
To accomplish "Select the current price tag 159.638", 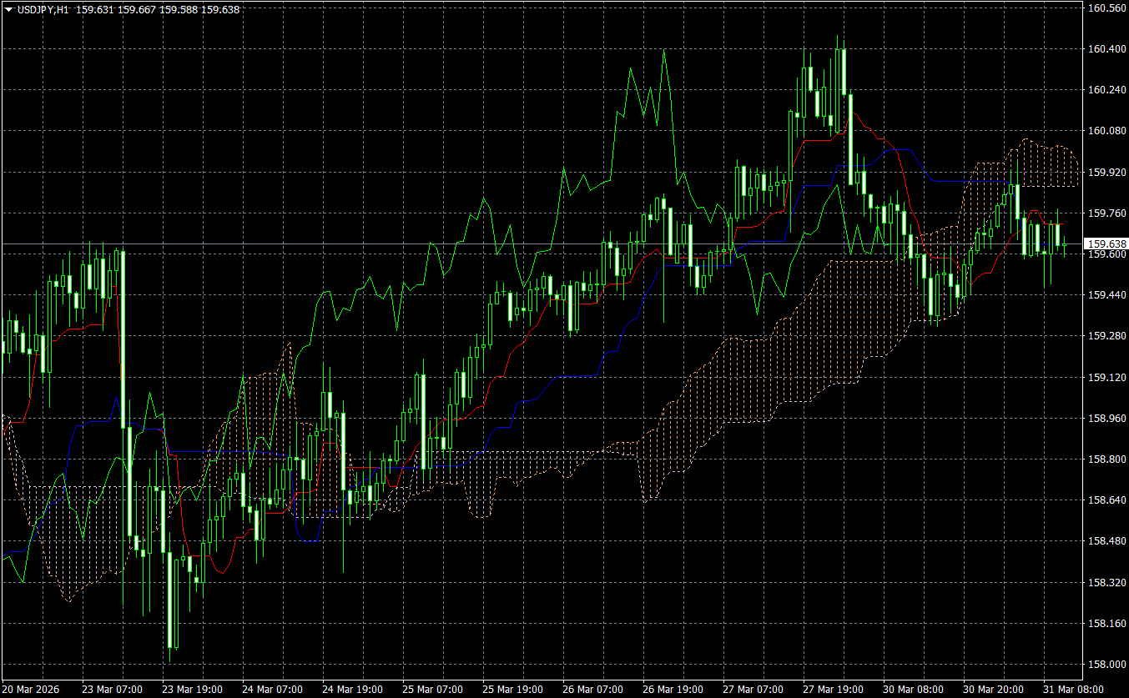I will coord(1105,244).
